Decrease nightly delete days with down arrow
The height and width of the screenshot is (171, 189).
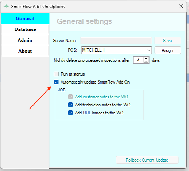146,61
